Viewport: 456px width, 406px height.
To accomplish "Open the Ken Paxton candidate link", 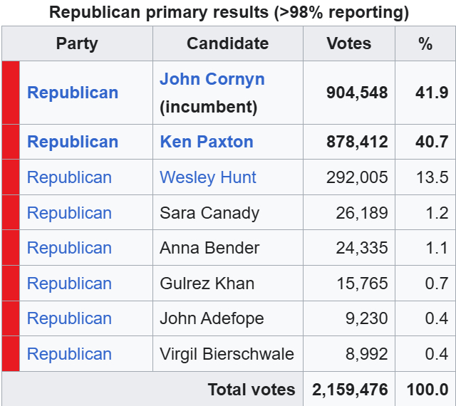I will tap(206, 142).
